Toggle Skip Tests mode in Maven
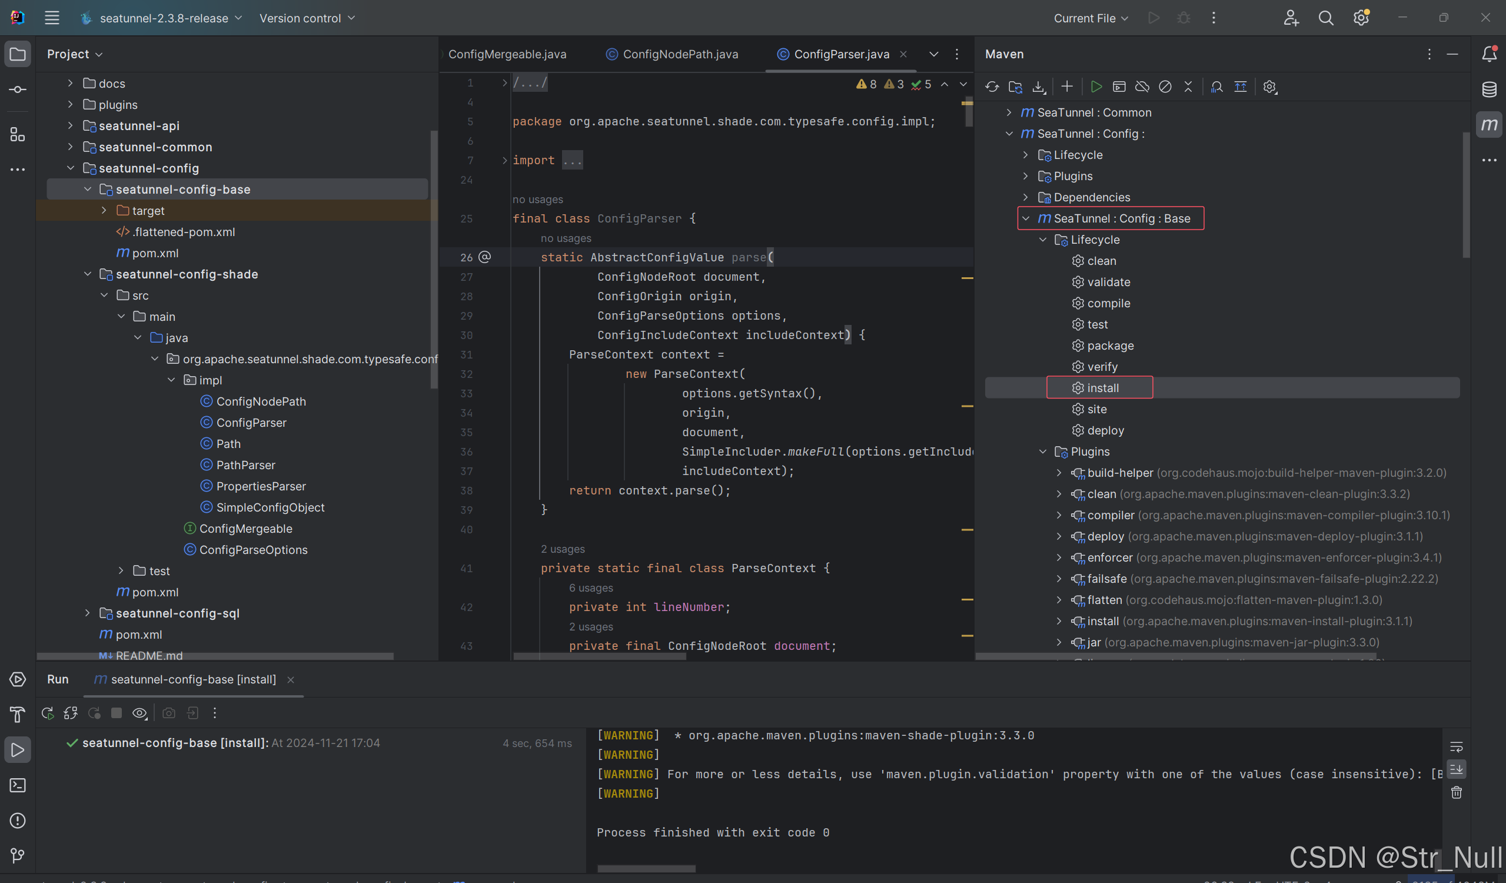The height and width of the screenshot is (883, 1506). (1165, 87)
